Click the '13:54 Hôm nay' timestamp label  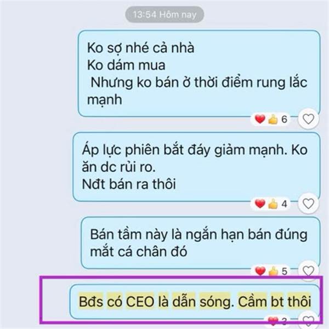[x=164, y=14]
